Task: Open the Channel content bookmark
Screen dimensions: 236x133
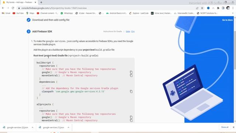Action: point(48,13)
